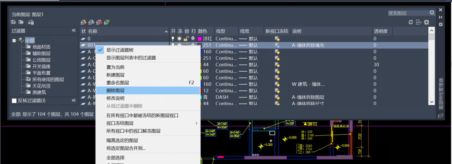The height and width of the screenshot is (164, 452).
Task: Collapse the All filter tree node
Action: coord(14,41)
